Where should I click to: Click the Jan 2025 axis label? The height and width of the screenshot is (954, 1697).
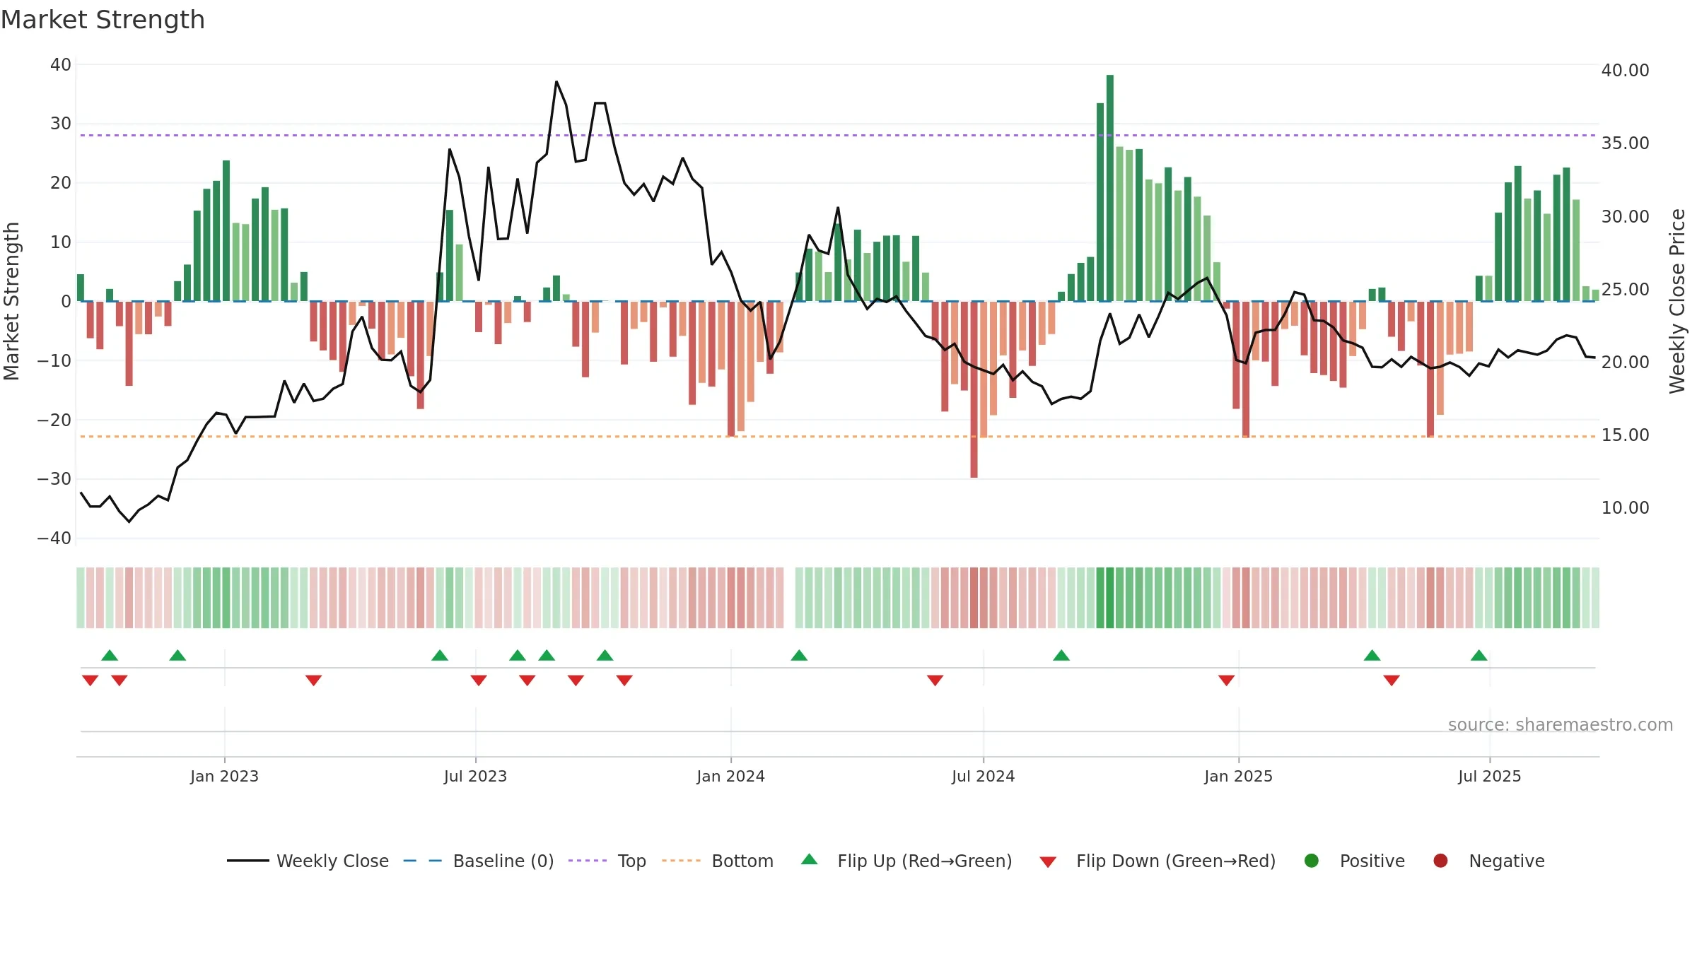point(1238,776)
